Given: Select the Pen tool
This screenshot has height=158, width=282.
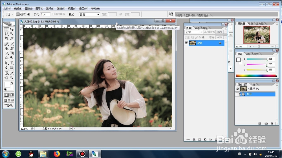Looking at the screenshot, I should [x=6, y=67].
